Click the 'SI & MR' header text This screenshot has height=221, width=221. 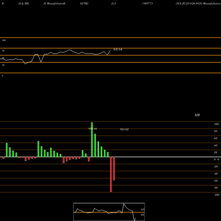[x=23, y=4]
